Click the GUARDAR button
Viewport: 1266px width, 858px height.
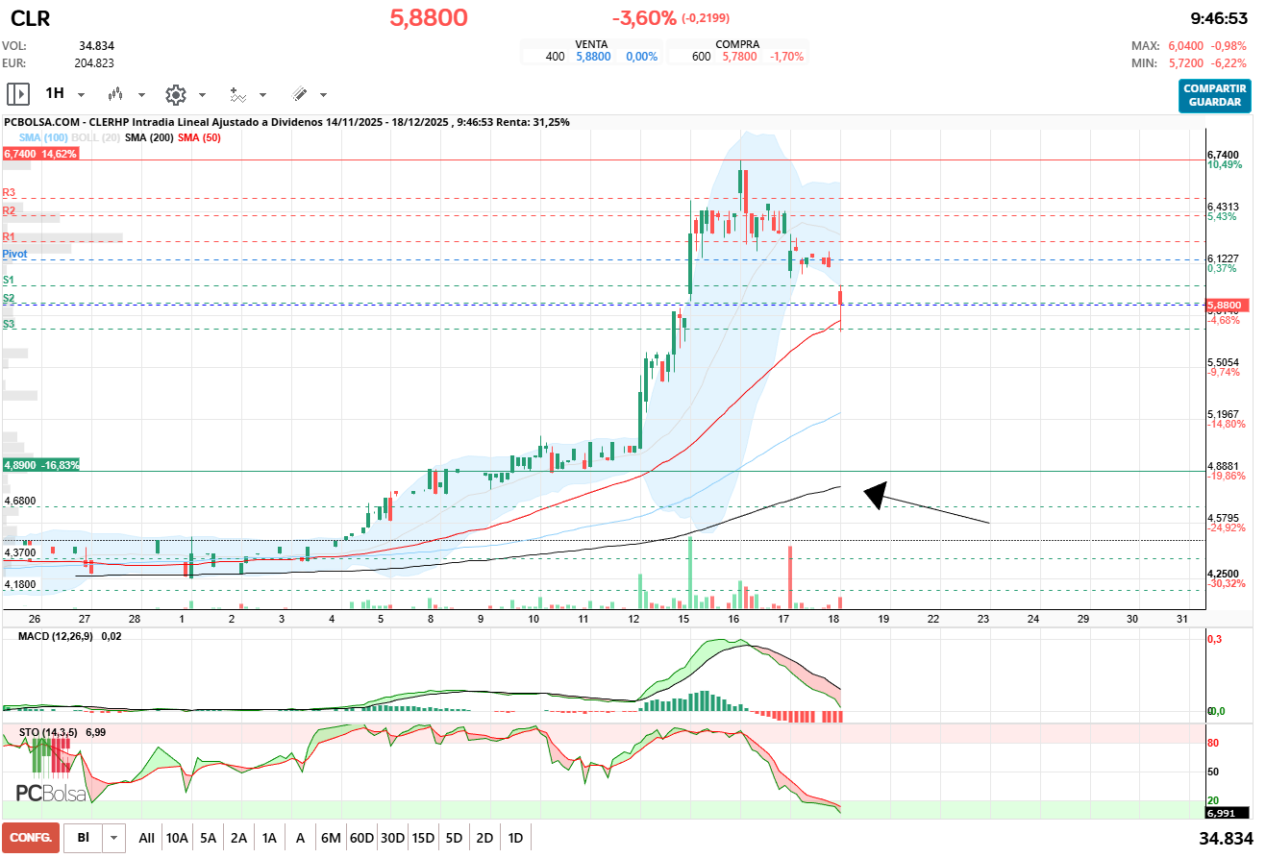(x=1214, y=100)
